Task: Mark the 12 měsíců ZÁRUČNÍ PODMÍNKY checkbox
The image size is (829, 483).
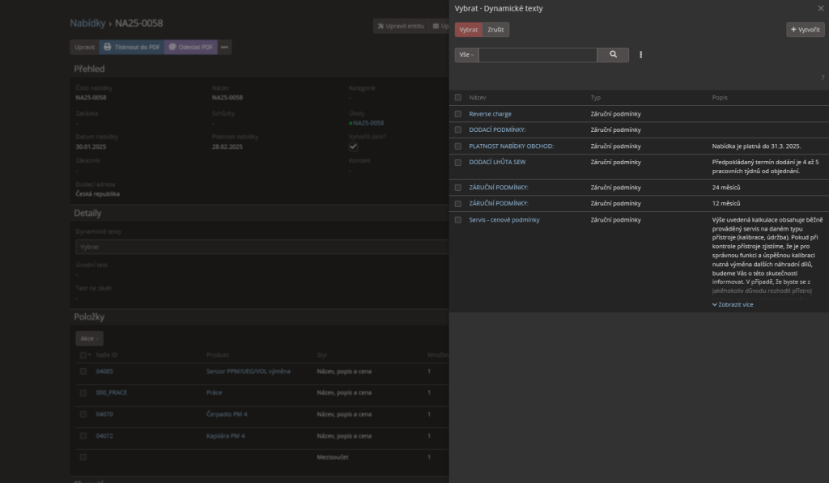Action: [458, 203]
